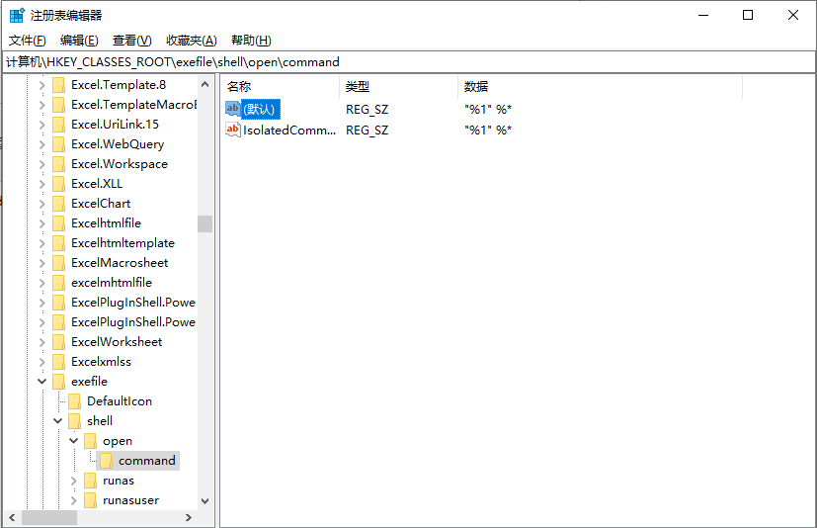Select the Excel.TemplateMacro tree item
Image resolution: width=817 pixels, height=528 pixels.
134,105
